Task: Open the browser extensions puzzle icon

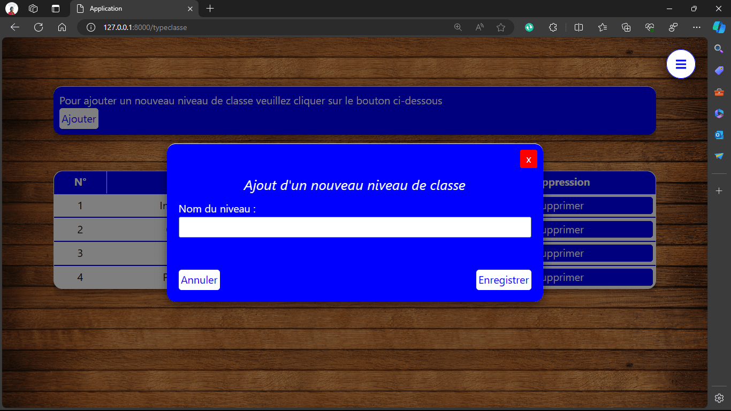Action: tap(553, 27)
